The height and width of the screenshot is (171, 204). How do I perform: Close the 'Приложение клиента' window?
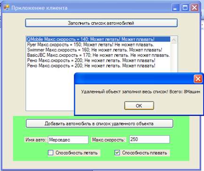point(195,7)
